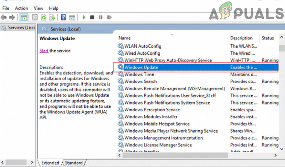Toggle the Show/Hide Console Tree icon
This screenshot has height=167, width=285.
pos(24,18)
